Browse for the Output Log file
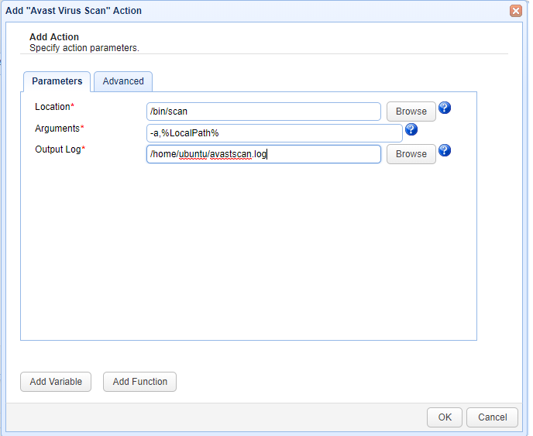This screenshot has height=436, width=533. click(411, 154)
